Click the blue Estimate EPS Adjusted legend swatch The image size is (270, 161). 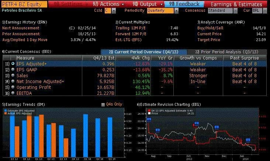[x=6, y=111]
